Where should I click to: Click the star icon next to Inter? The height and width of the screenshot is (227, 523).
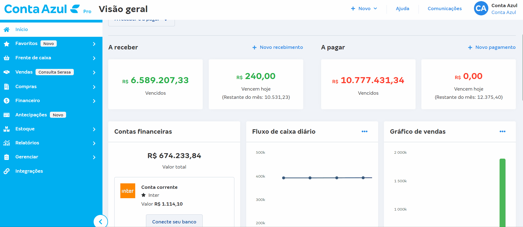tap(143, 195)
